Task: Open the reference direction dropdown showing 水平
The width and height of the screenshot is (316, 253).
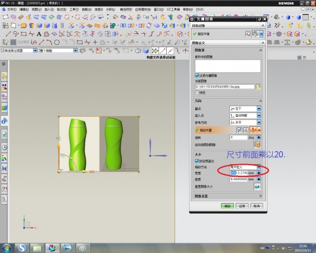Action: (x=245, y=123)
